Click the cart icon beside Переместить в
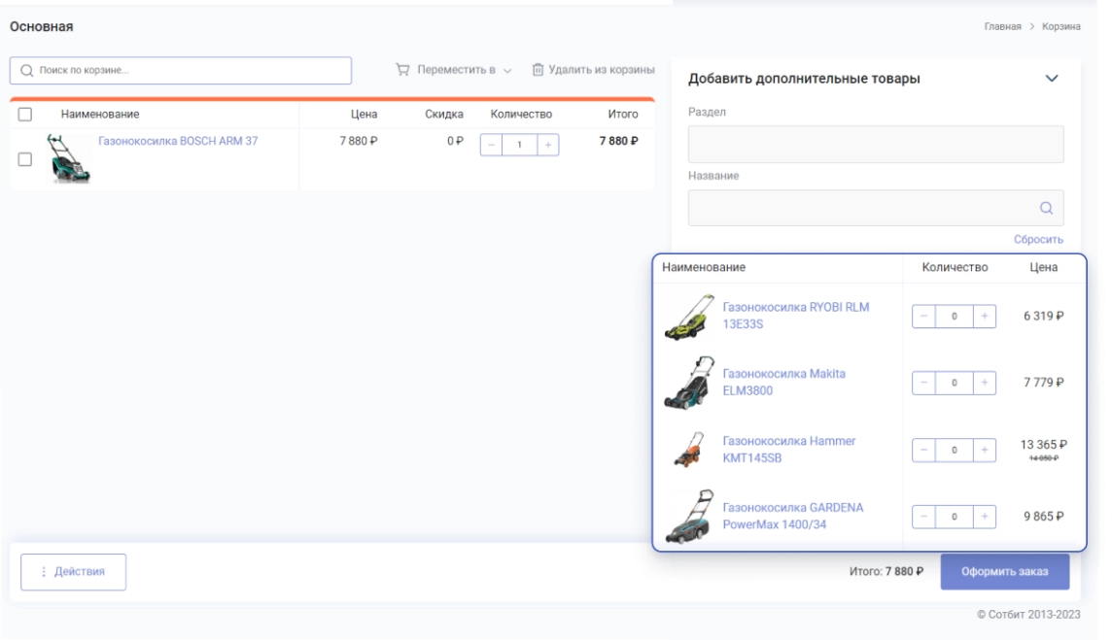This screenshot has height=640, width=1112. (x=402, y=70)
